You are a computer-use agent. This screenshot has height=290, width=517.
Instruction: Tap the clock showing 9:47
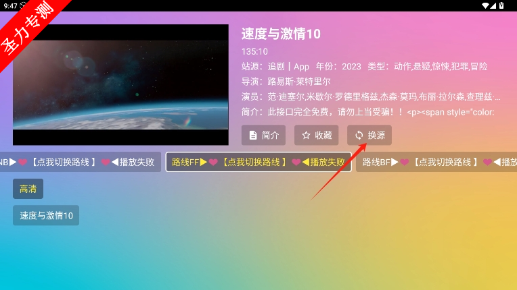coord(11,5)
